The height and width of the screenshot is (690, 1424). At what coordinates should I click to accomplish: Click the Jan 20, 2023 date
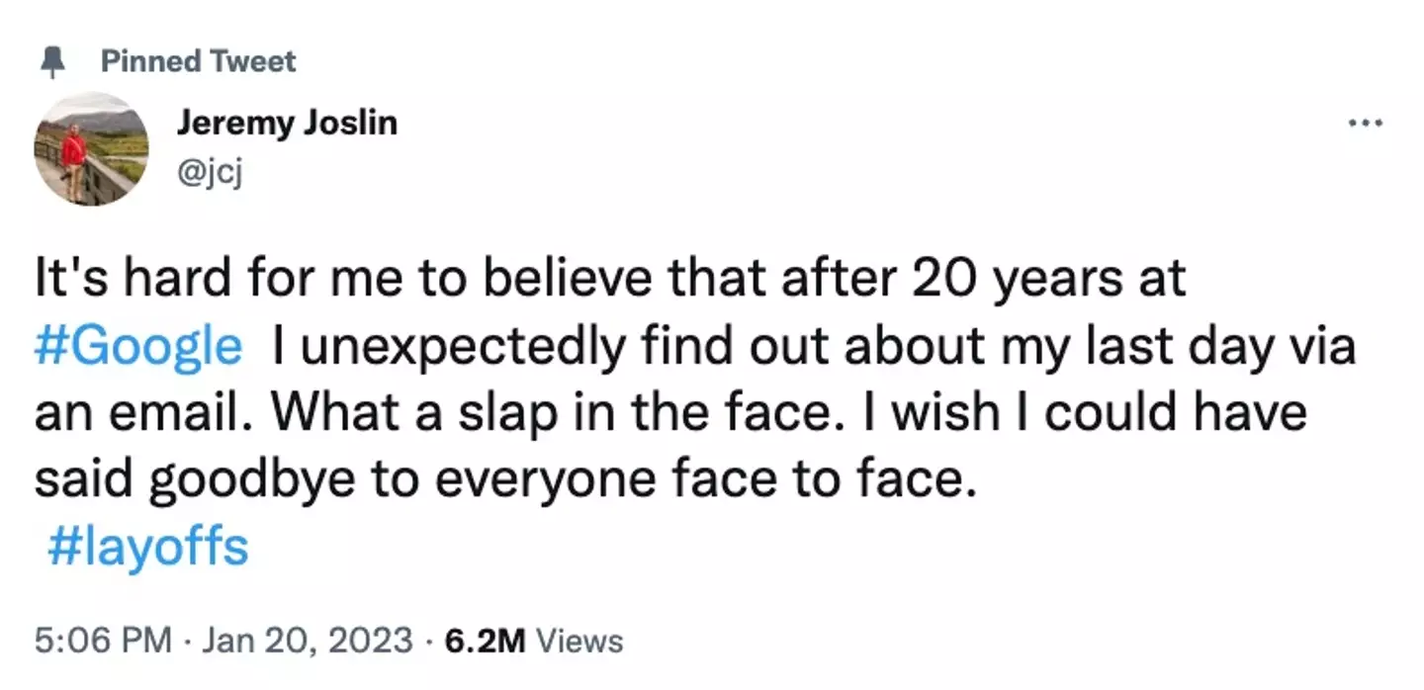(x=307, y=641)
